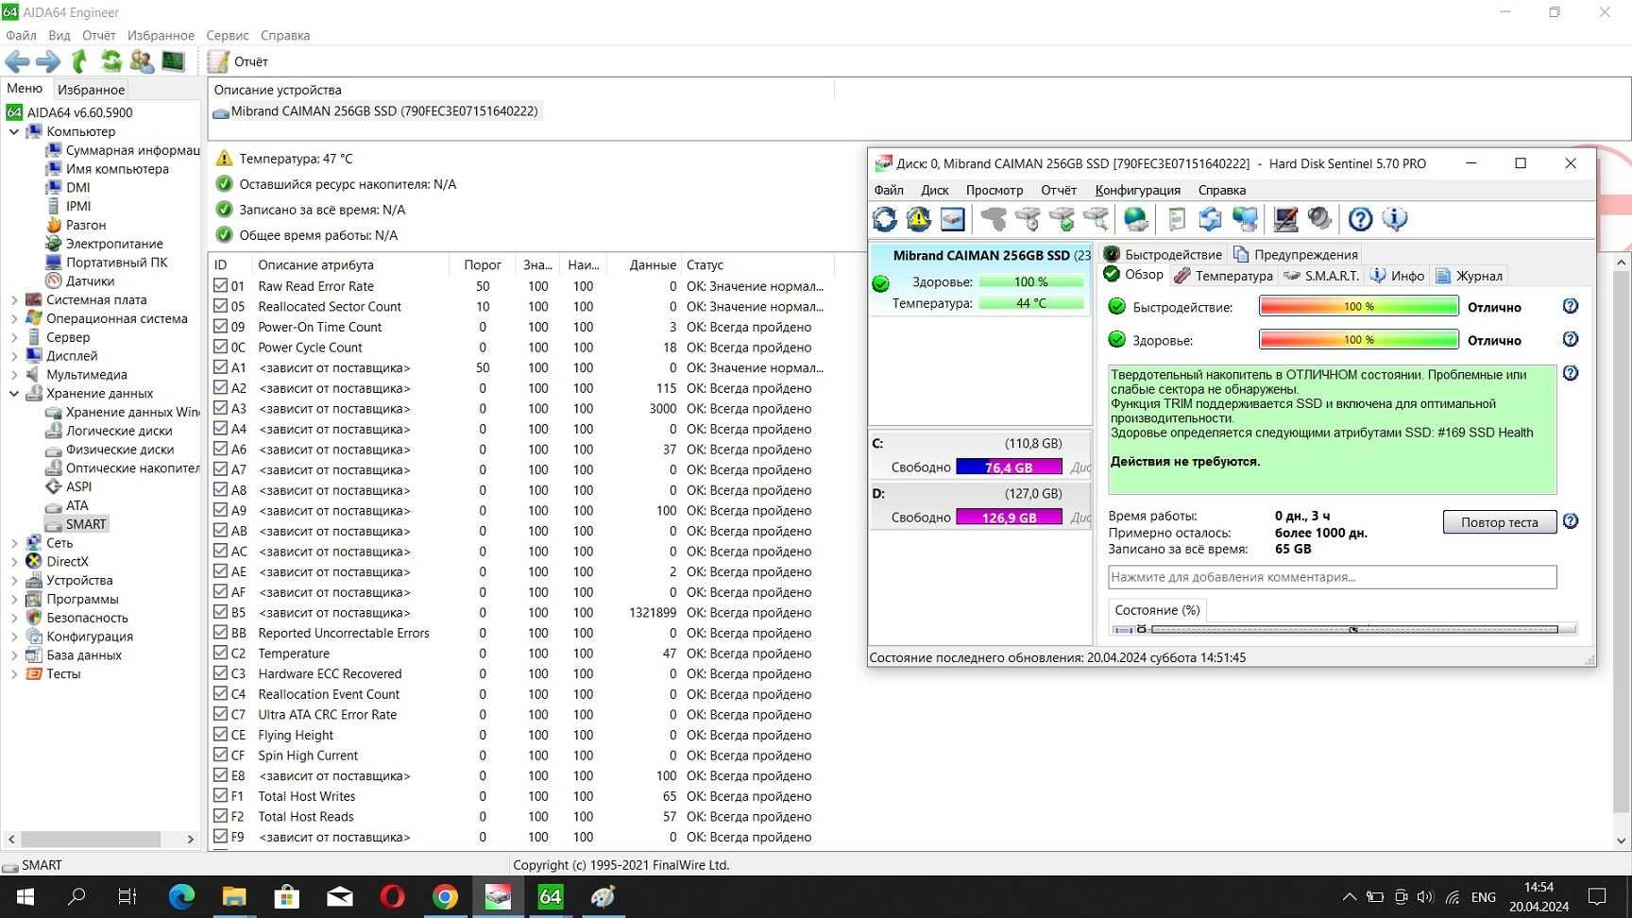Click help icon beside Повтор теста button

click(1571, 521)
